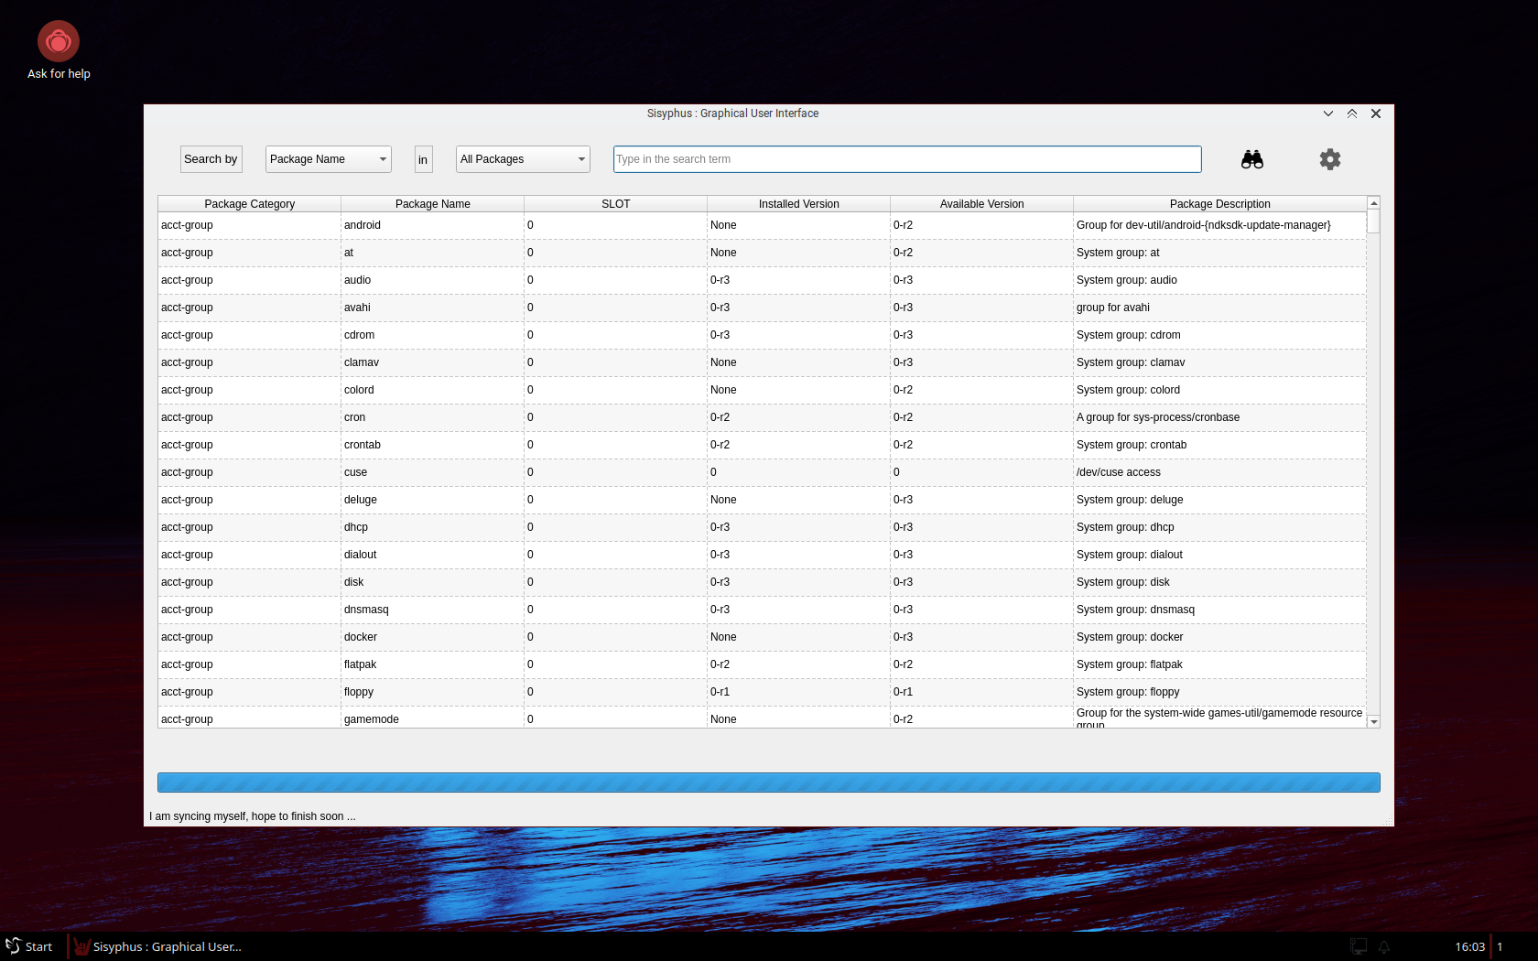The image size is (1538, 961).
Task: Select the 'deluge' package name cell
Action: (433, 500)
